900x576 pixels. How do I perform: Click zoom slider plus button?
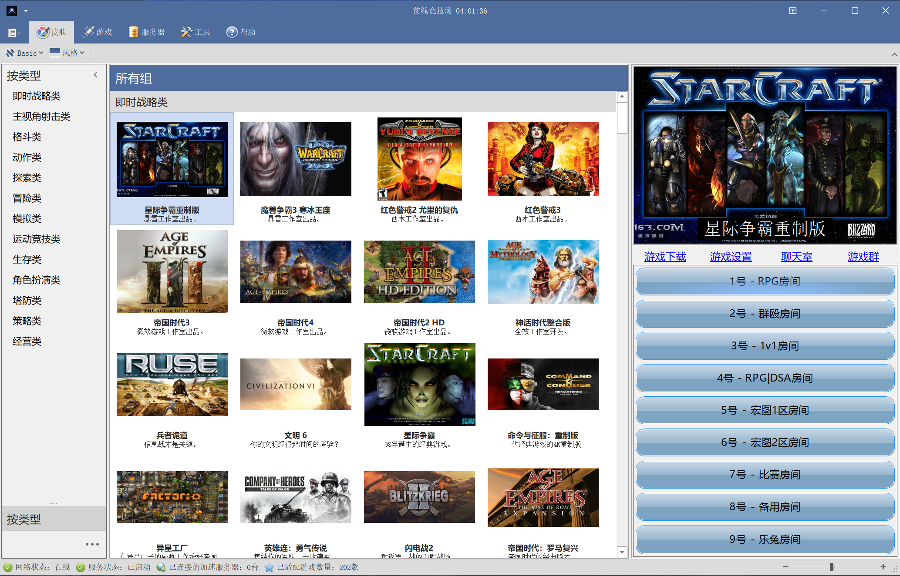coord(883,567)
